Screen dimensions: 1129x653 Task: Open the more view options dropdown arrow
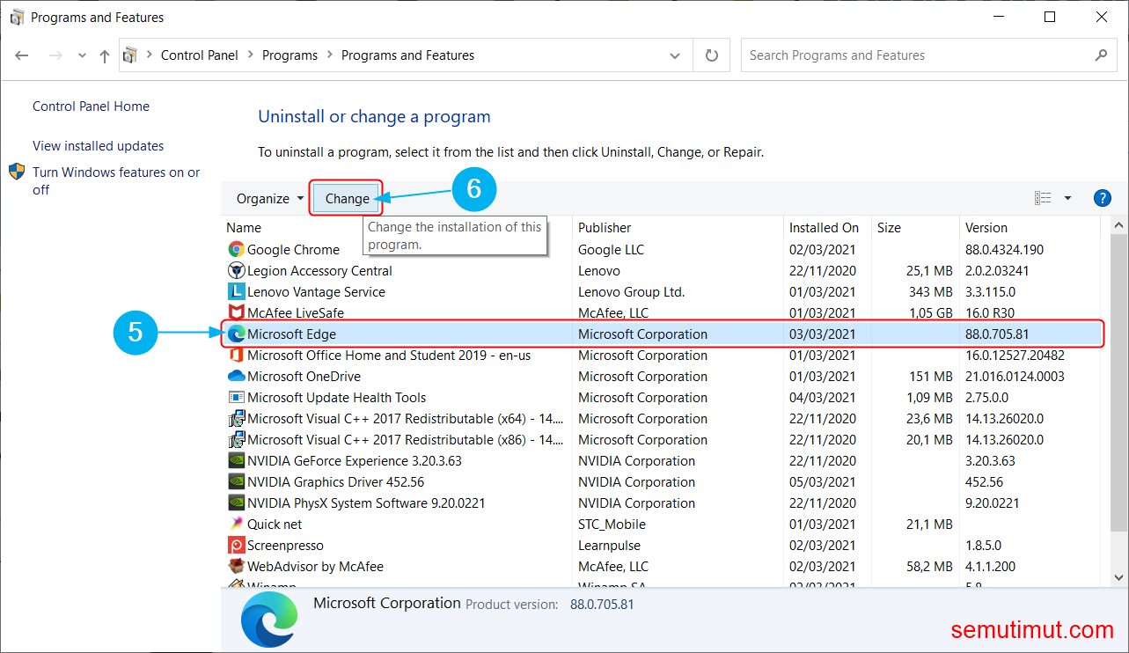tap(1067, 198)
